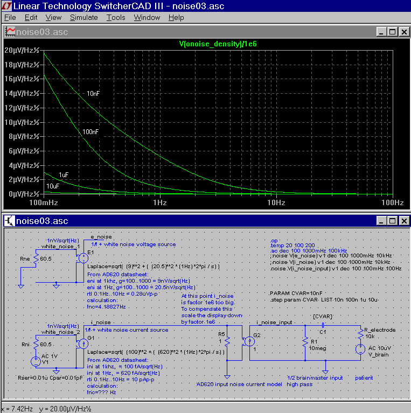The height and width of the screenshot is (413, 411).
Task: Click the V(onoise_density)/1e6 trace label
Action: click(218, 43)
